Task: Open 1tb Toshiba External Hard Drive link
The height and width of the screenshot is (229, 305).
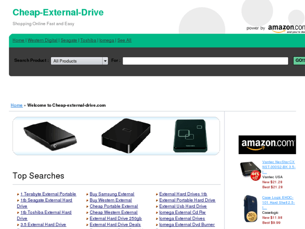Action: pyautogui.click(x=46, y=213)
